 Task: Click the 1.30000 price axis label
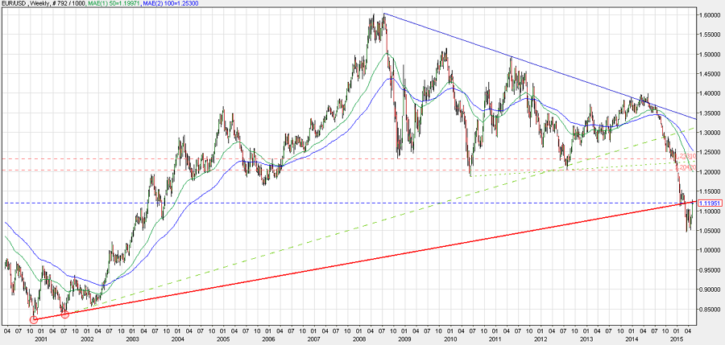click(x=709, y=133)
